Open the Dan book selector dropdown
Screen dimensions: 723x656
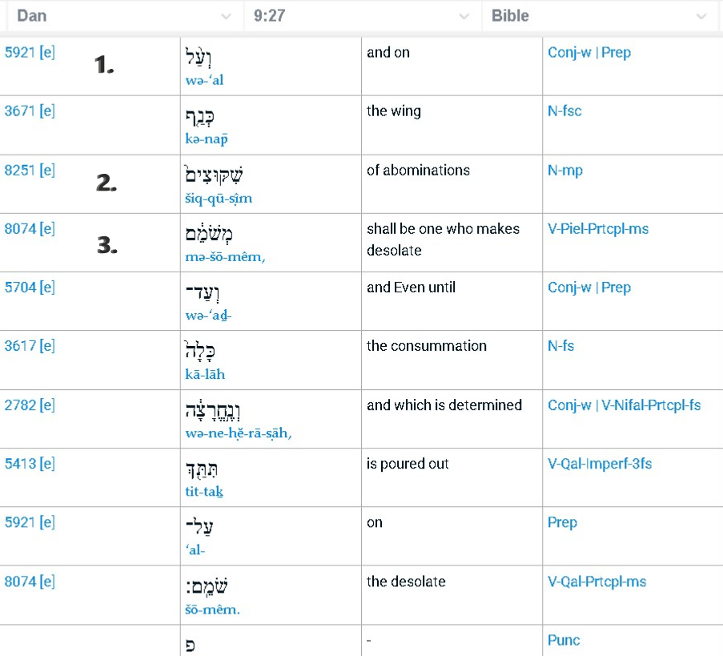coord(120,15)
